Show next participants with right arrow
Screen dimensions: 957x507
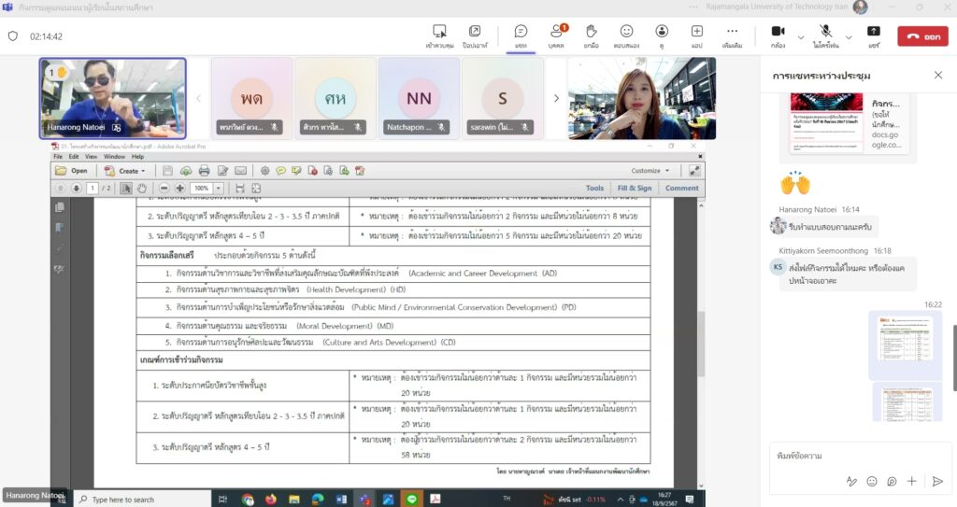click(x=557, y=98)
